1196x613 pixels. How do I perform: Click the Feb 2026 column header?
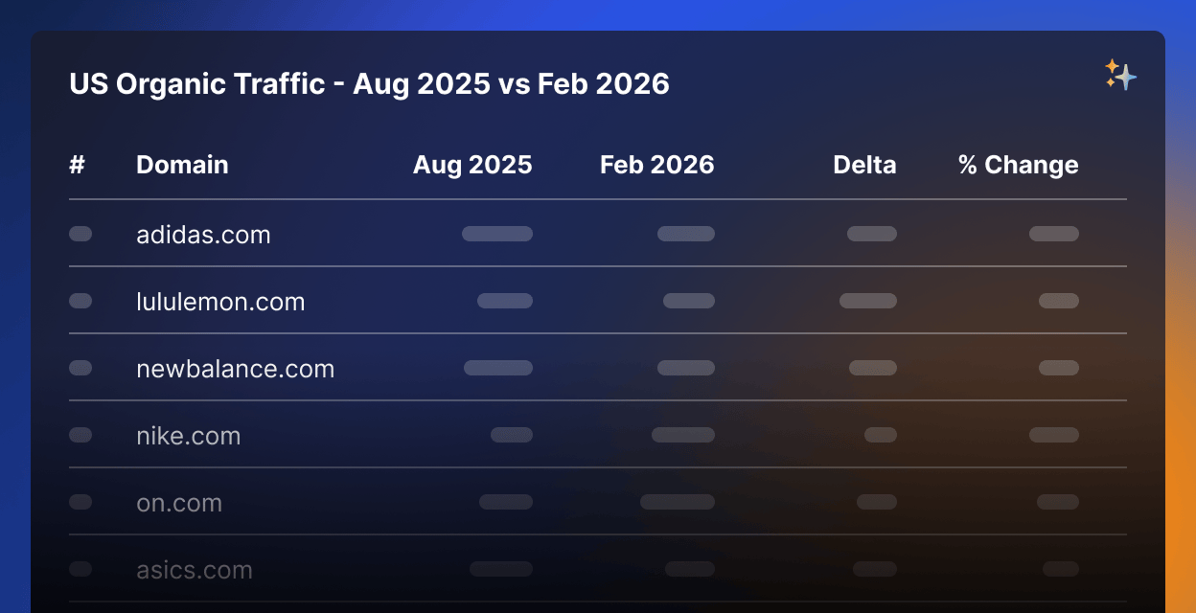tap(656, 165)
